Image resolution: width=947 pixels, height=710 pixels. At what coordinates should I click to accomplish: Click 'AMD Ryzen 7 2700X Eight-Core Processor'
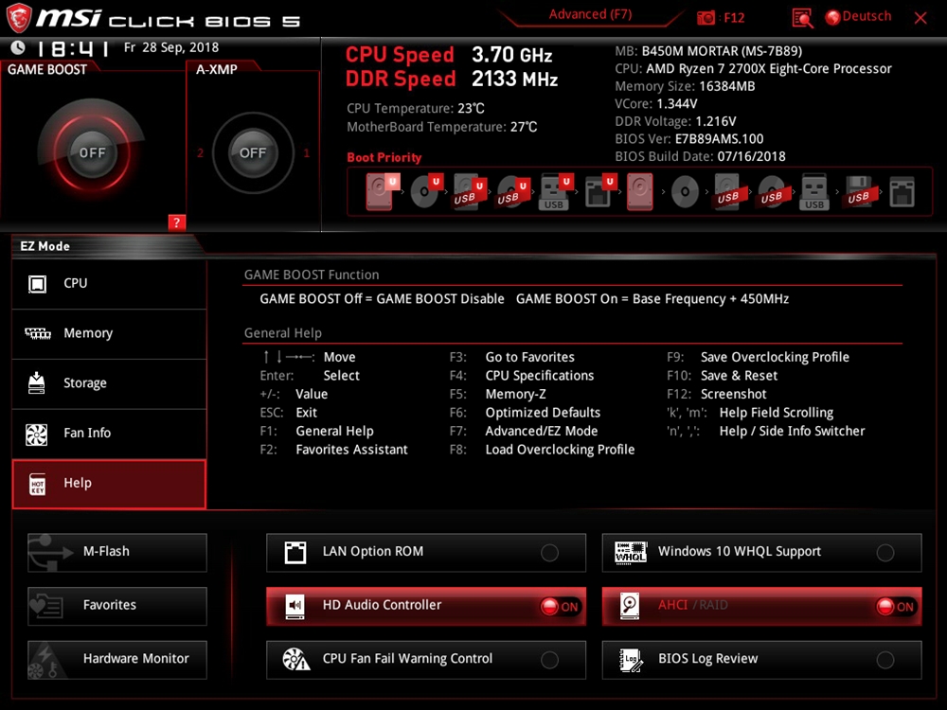(769, 69)
